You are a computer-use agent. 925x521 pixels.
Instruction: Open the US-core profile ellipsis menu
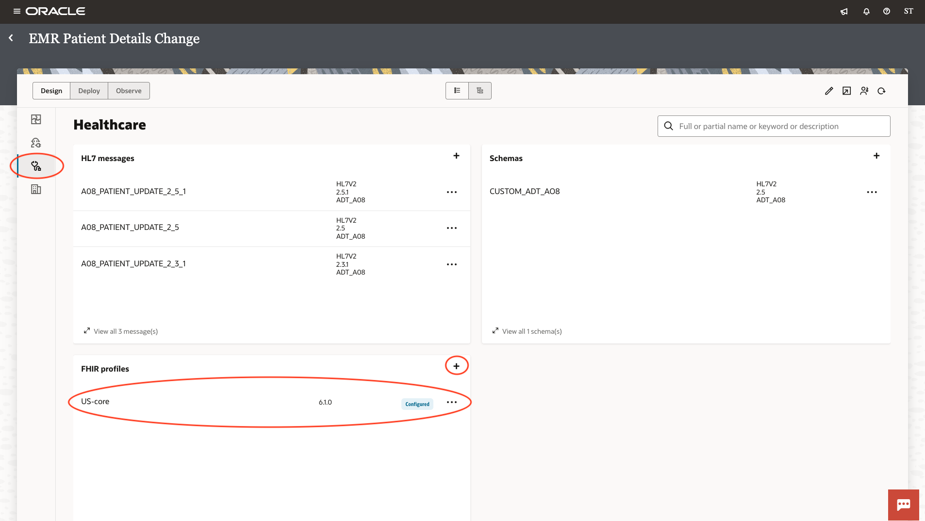click(x=451, y=402)
